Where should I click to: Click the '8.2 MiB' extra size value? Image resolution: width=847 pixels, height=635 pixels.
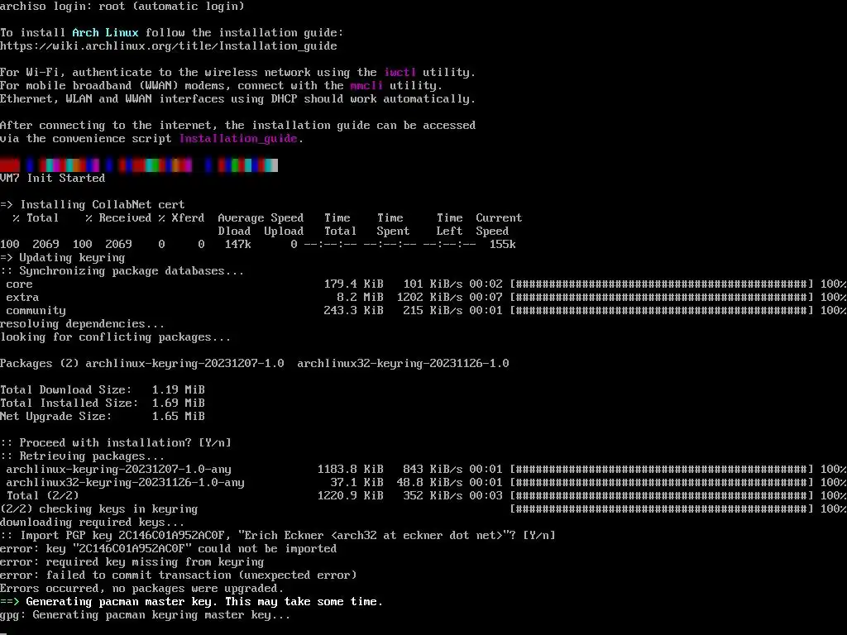pos(360,297)
